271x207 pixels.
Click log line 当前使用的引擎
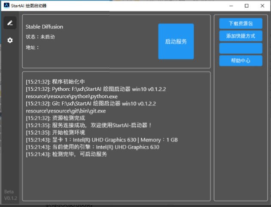click(92, 147)
